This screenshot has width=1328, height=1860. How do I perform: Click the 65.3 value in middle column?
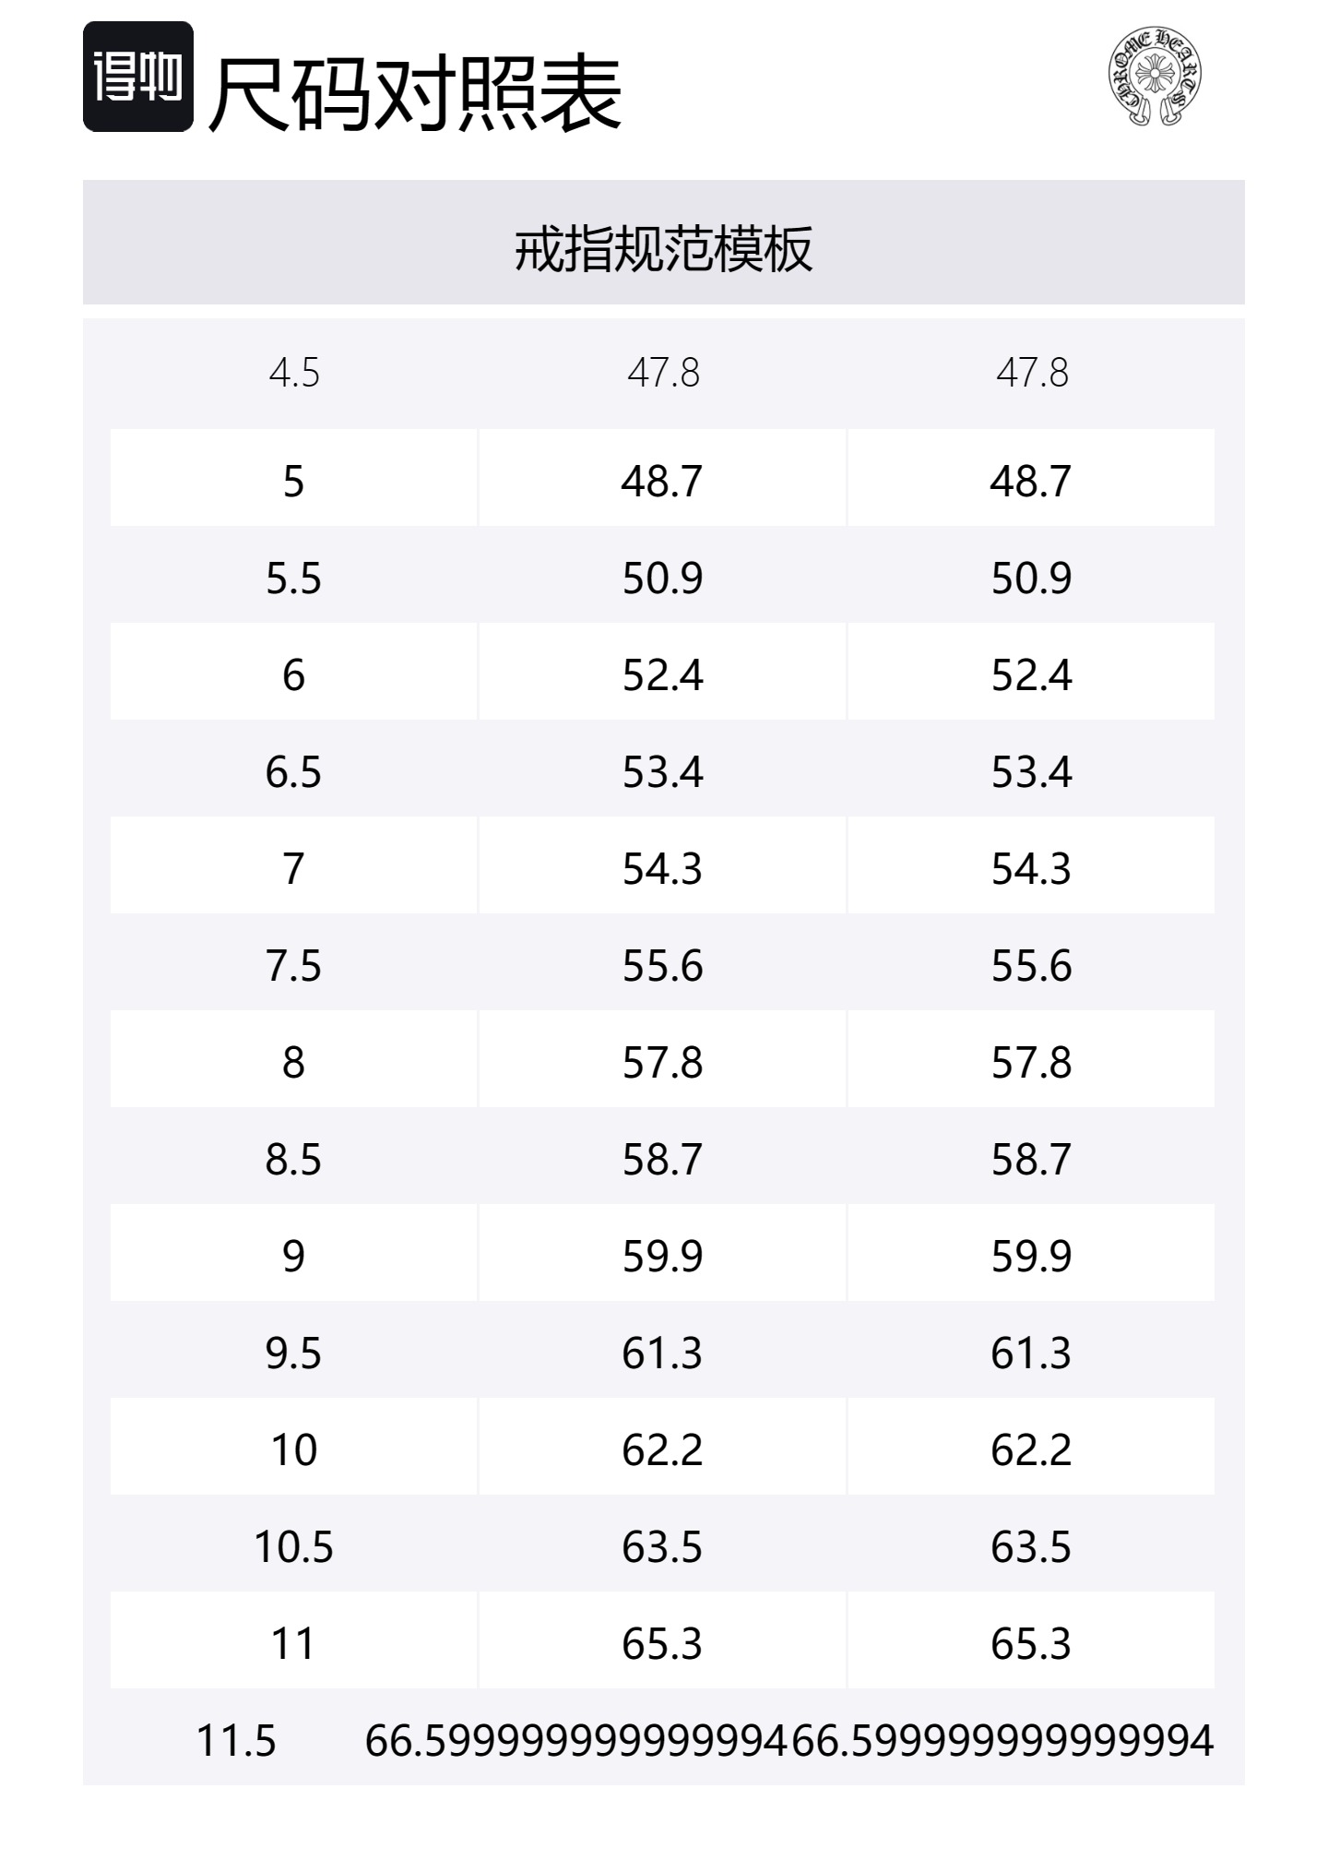[662, 1643]
